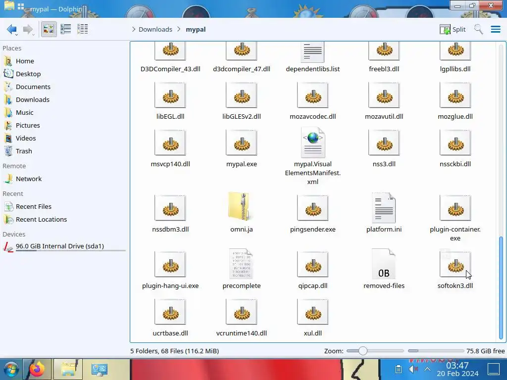
Task: Select lgpllibs.dll file icon
Action: [456, 51]
